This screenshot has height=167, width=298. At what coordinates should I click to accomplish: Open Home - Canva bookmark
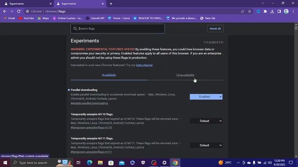[x=119, y=18]
